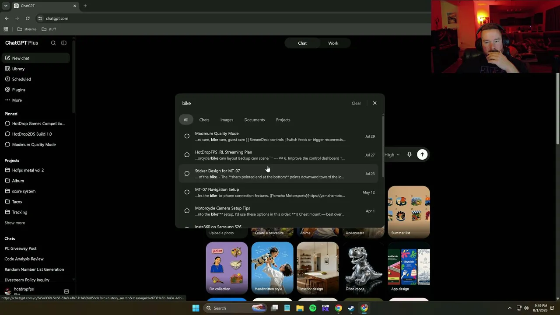The height and width of the screenshot is (315, 560).
Task: Filter search results by Images
Action: click(227, 120)
